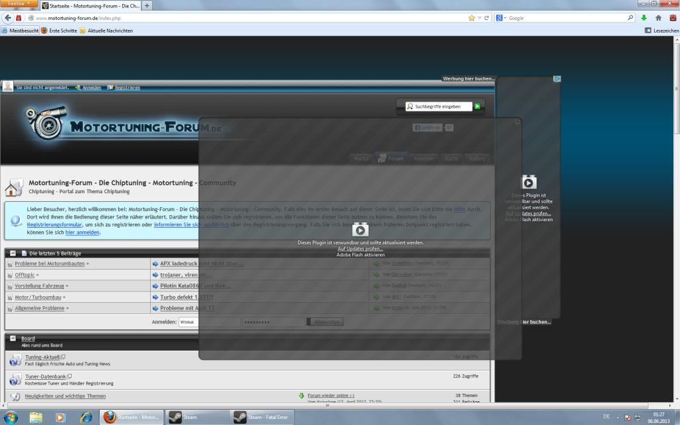Viewport: 680px width, 425px height.
Task: Click the AdChoices icon on the side ad
Action: (x=557, y=79)
